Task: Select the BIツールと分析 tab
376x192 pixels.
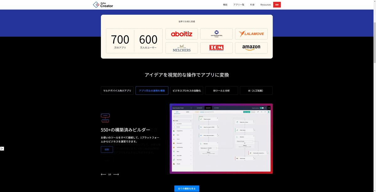Action: click(x=222, y=91)
